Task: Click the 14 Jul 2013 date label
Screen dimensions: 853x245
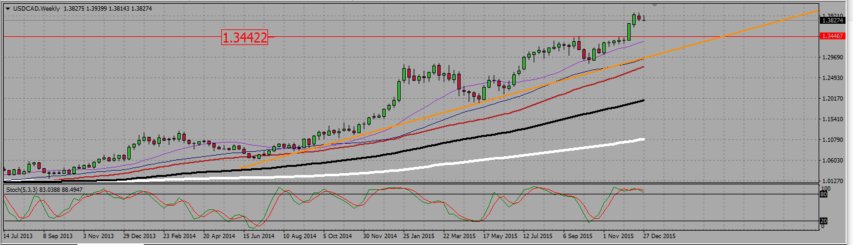Action: tap(19, 236)
